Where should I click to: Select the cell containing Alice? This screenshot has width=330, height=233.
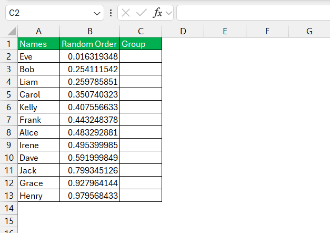point(39,132)
